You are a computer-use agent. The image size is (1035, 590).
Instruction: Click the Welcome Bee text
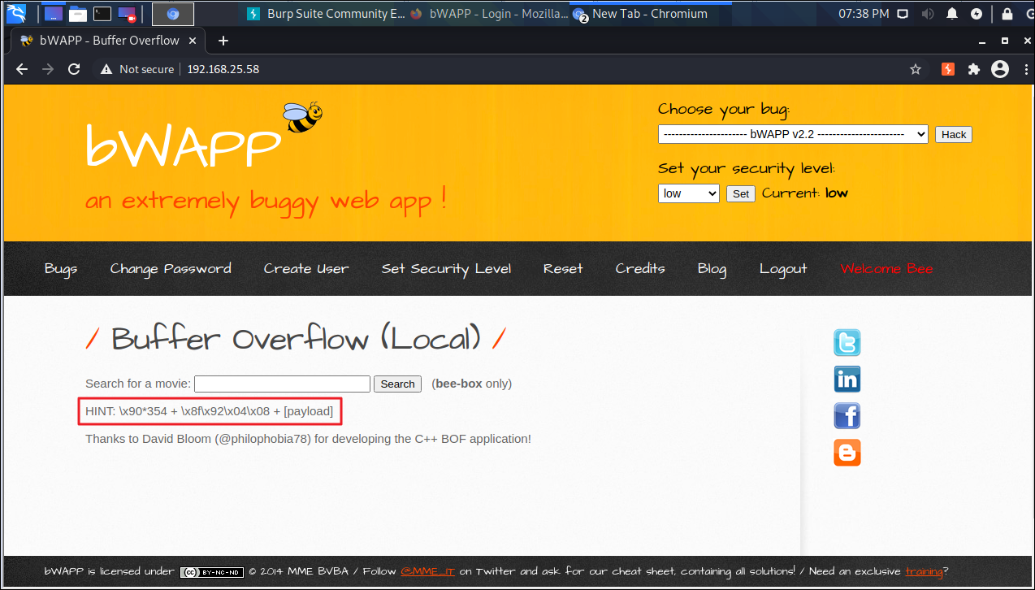886,269
